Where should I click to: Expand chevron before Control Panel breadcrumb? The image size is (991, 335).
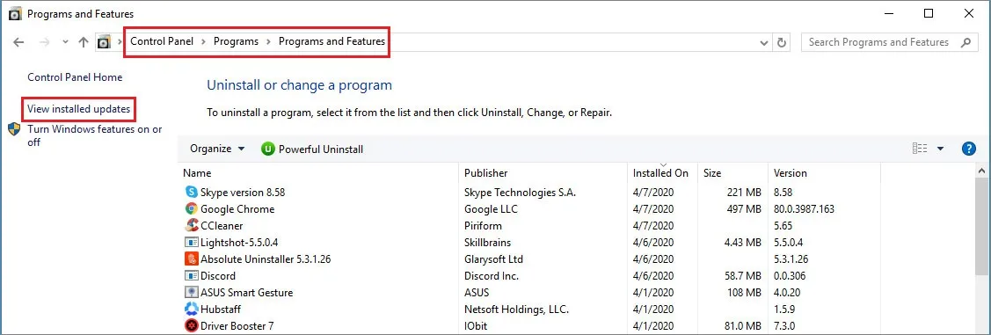tap(120, 41)
